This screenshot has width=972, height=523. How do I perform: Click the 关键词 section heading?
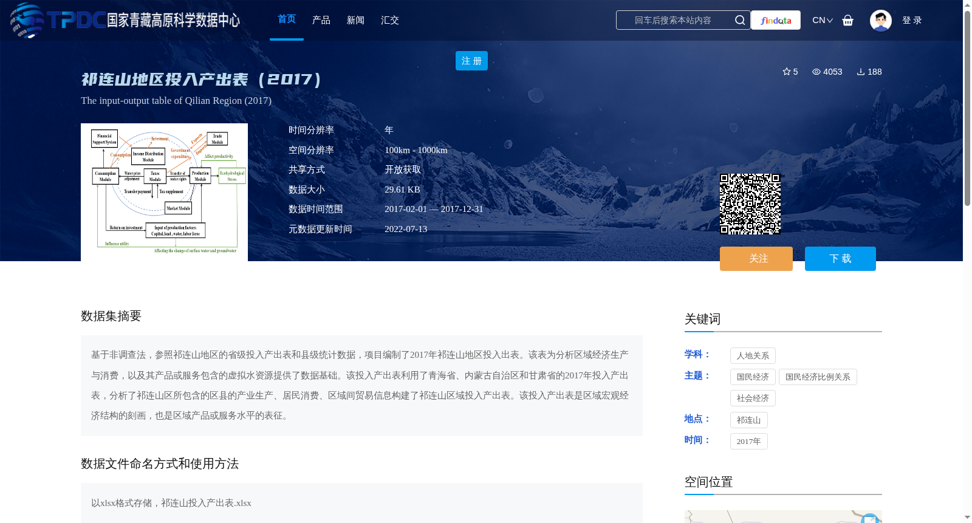pos(702,320)
